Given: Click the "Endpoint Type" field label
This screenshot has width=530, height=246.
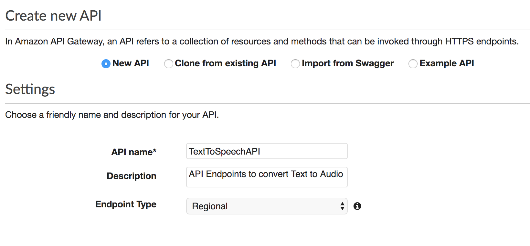Looking at the screenshot, I should pyautogui.click(x=126, y=204).
